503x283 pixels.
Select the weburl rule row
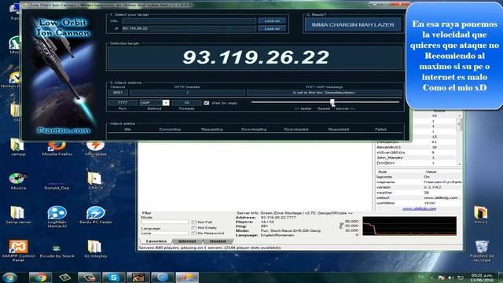tap(419, 197)
